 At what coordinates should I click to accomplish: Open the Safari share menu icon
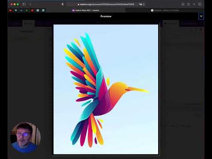point(189,4)
